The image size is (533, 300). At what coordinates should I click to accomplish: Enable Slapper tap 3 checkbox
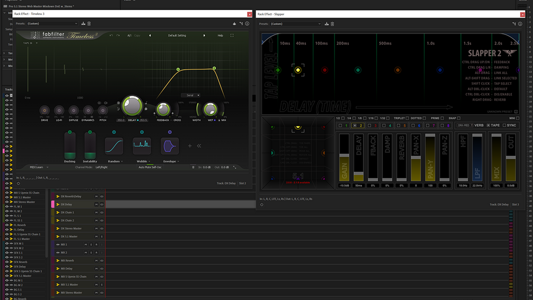click(x=370, y=125)
